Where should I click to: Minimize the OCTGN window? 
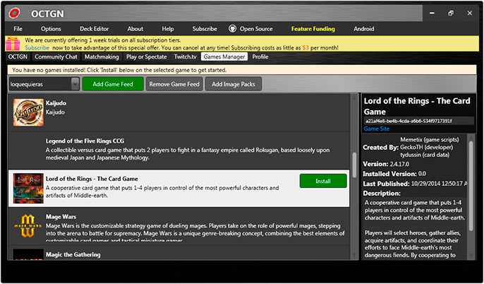coord(432,13)
